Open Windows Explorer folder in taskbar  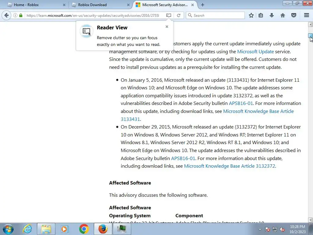(x=46, y=229)
